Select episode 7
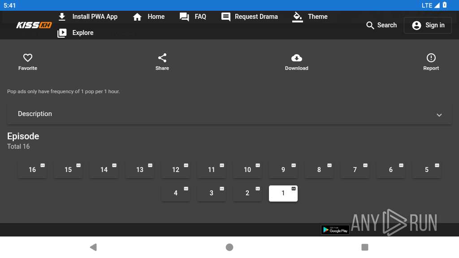The width and height of the screenshot is (459, 258). (x=355, y=170)
